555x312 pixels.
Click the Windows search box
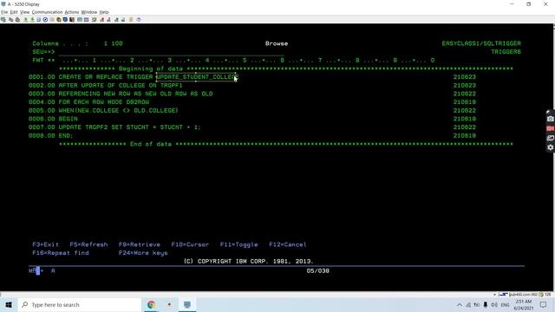(80, 304)
